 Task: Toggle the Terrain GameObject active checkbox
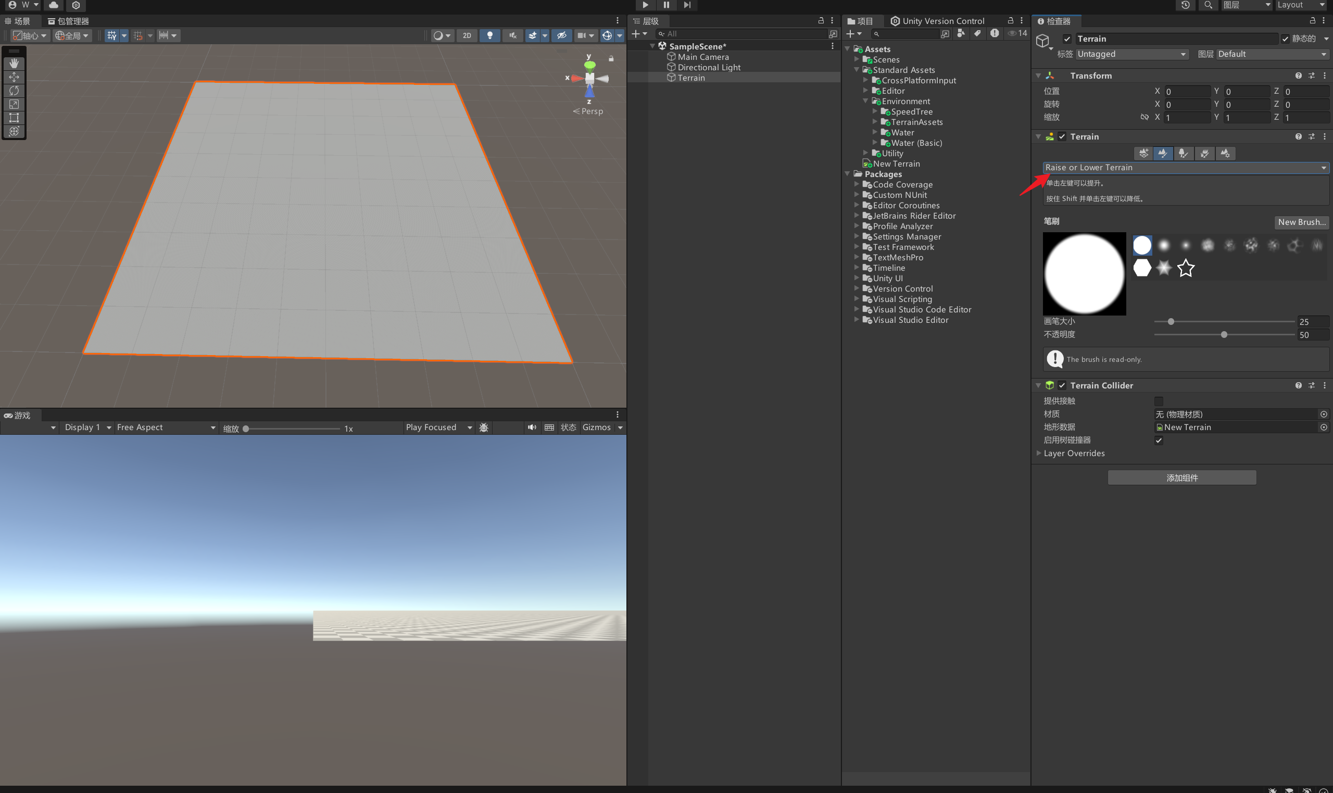[x=1067, y=39]
